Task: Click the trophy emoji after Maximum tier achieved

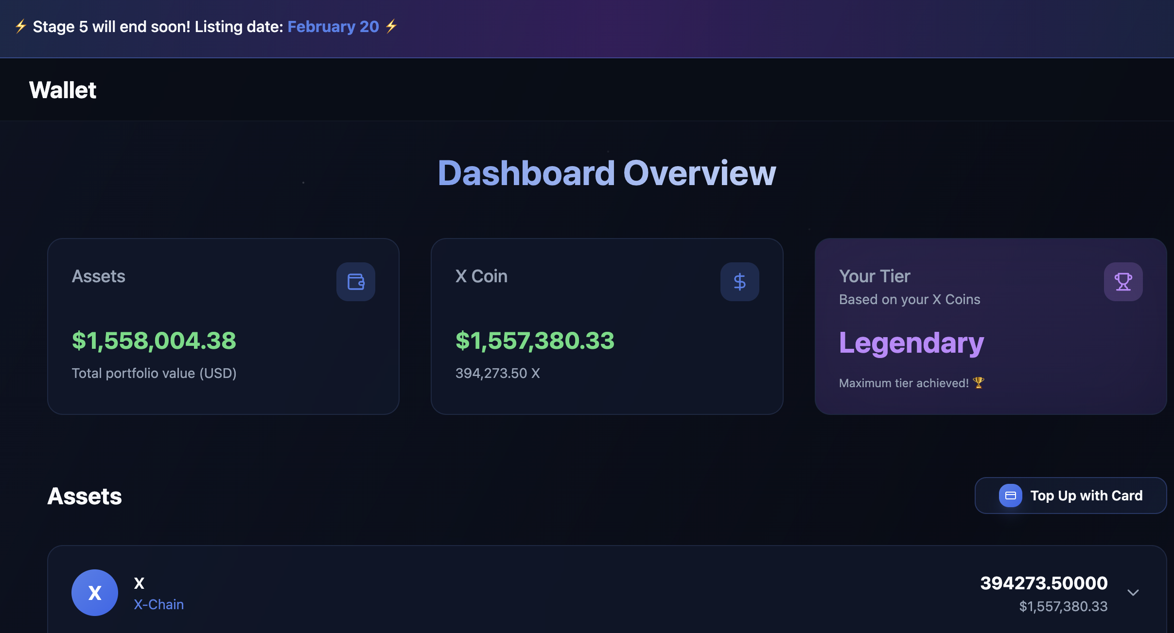Action: (x=979, y=383)
